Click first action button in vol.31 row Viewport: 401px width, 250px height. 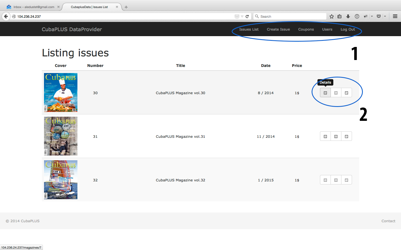325,136
